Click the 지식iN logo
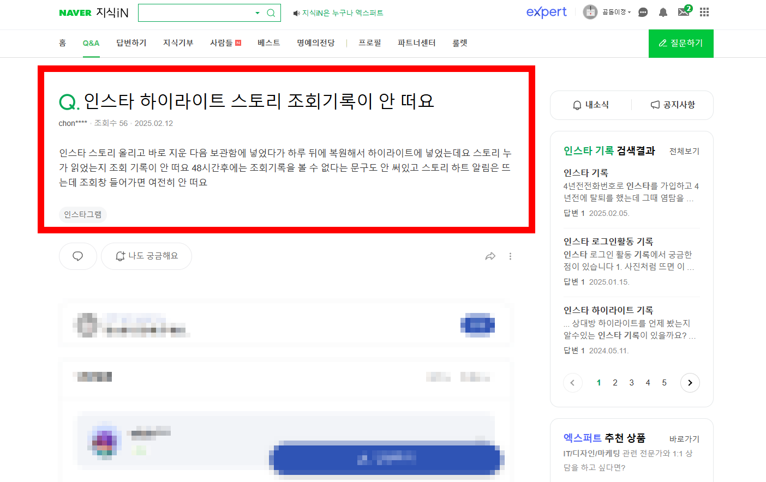 (112, 13)
